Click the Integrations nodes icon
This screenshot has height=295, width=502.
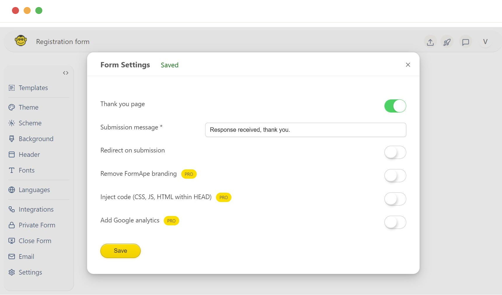point(12,209)
